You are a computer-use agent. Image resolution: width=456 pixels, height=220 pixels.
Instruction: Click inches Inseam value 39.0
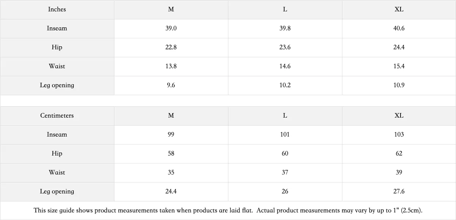171,28
